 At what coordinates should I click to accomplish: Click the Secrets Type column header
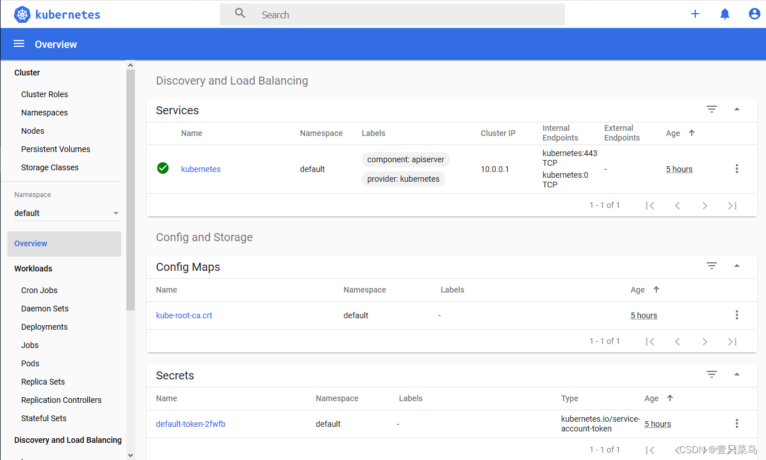(x=570, y=398)
